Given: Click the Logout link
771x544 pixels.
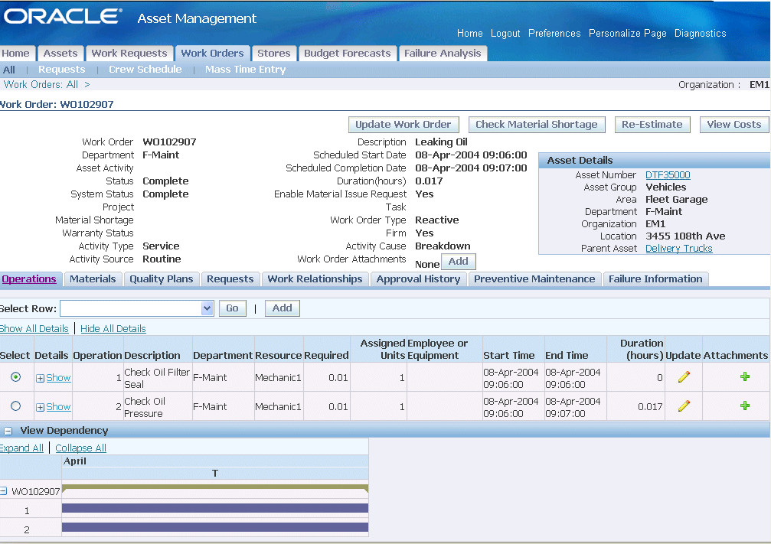Looking at the screenshot, I should (505, 34).
